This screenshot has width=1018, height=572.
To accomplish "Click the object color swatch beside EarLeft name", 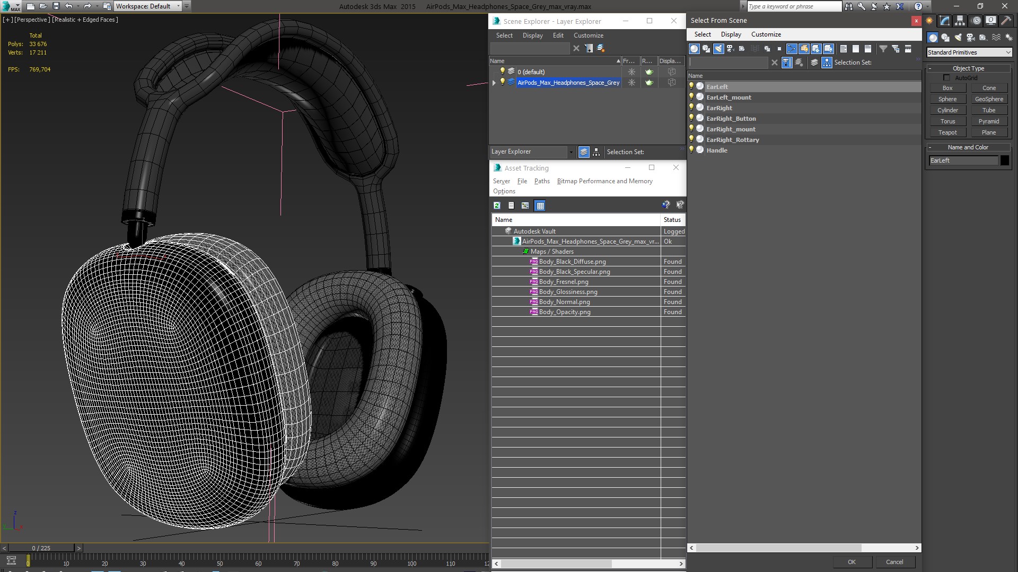I will coord(1005,160).
